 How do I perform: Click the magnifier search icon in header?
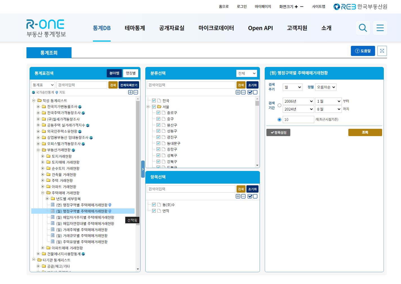(x=363, y=28)
